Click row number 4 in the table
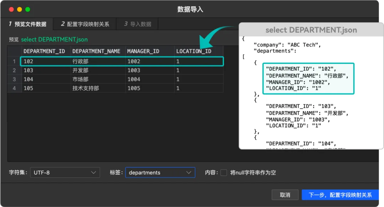The image size is (384, 207). (14, 88)
